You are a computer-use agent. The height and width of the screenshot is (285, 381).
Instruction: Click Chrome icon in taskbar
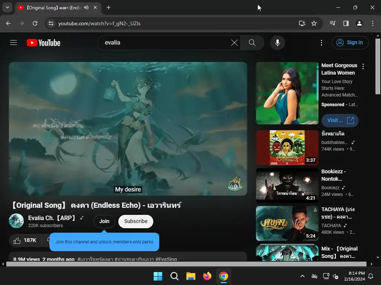224,276
